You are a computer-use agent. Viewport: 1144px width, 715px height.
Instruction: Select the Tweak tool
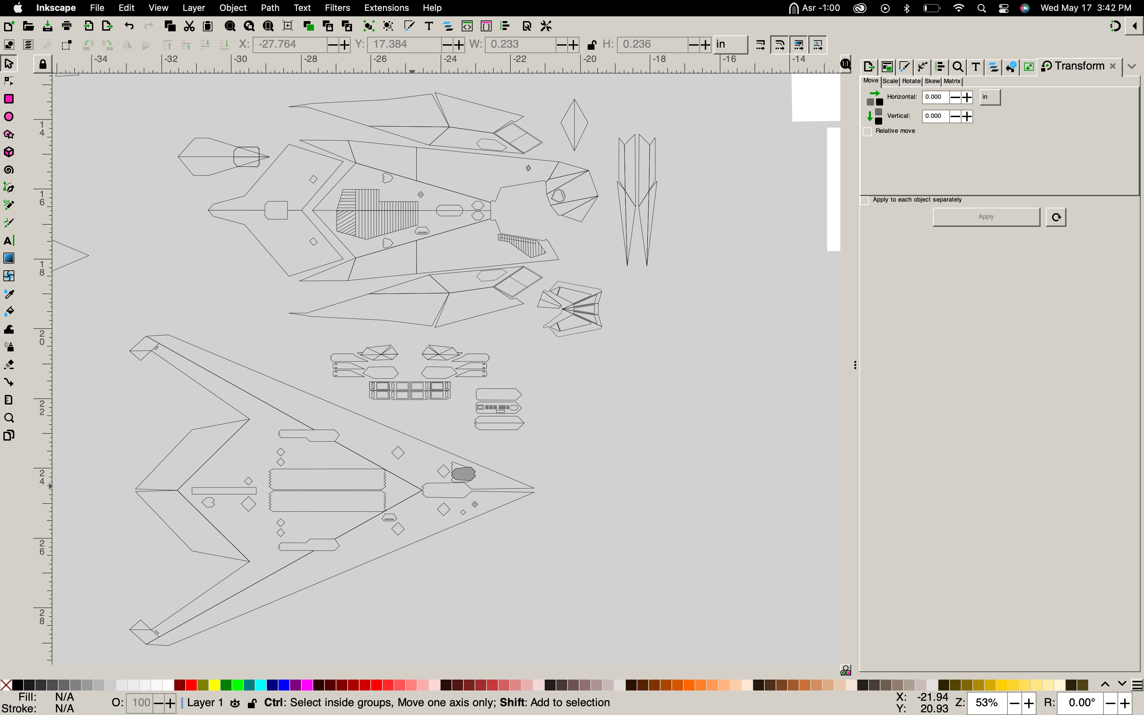click(9, 329)
